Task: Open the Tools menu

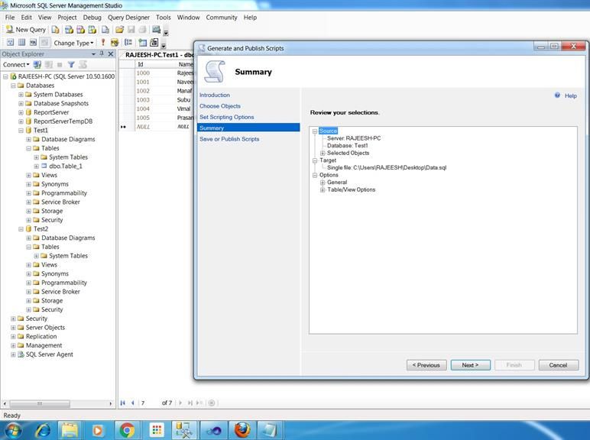Action: coord(164,18)
